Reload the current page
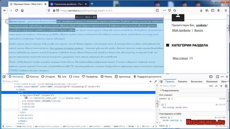 (x=17, y=10)
